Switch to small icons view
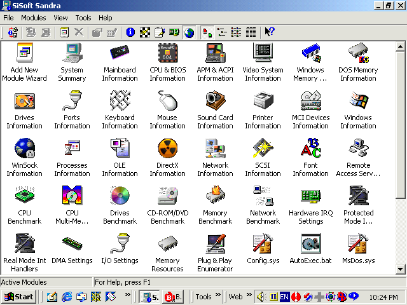This screenshot has height=305, width=407. [222, 32]
